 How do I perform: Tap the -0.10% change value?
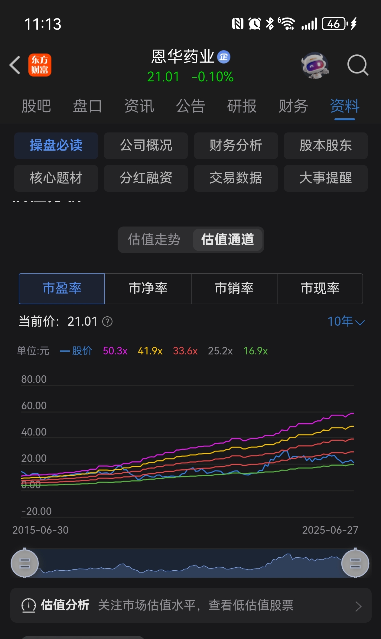coord(213,77)
